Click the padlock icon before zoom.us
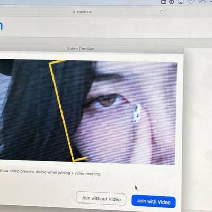Screen dimensions: 212x212 [x=74, y=12]
